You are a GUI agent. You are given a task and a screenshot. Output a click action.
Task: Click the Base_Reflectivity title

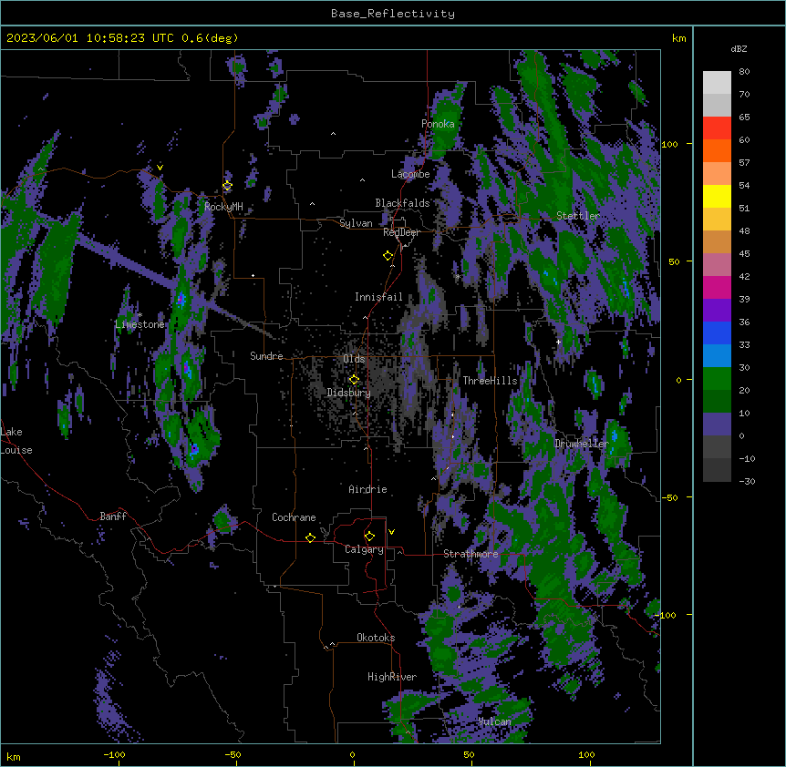pyautogui.click(x=393, y=14)
